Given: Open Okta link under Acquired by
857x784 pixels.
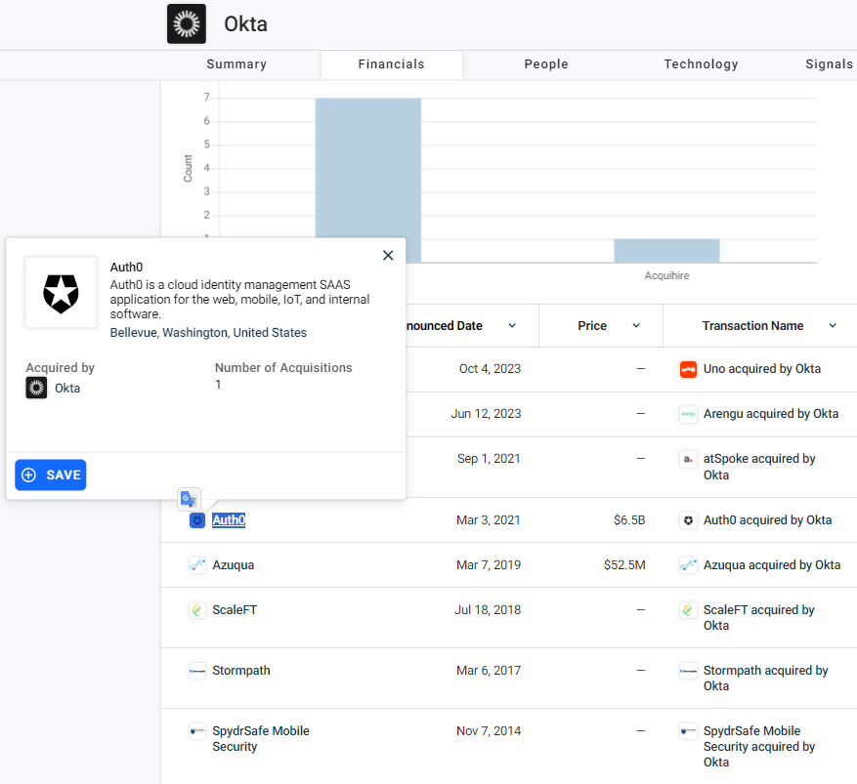Looking at the screenshot, I should [67, 389].
